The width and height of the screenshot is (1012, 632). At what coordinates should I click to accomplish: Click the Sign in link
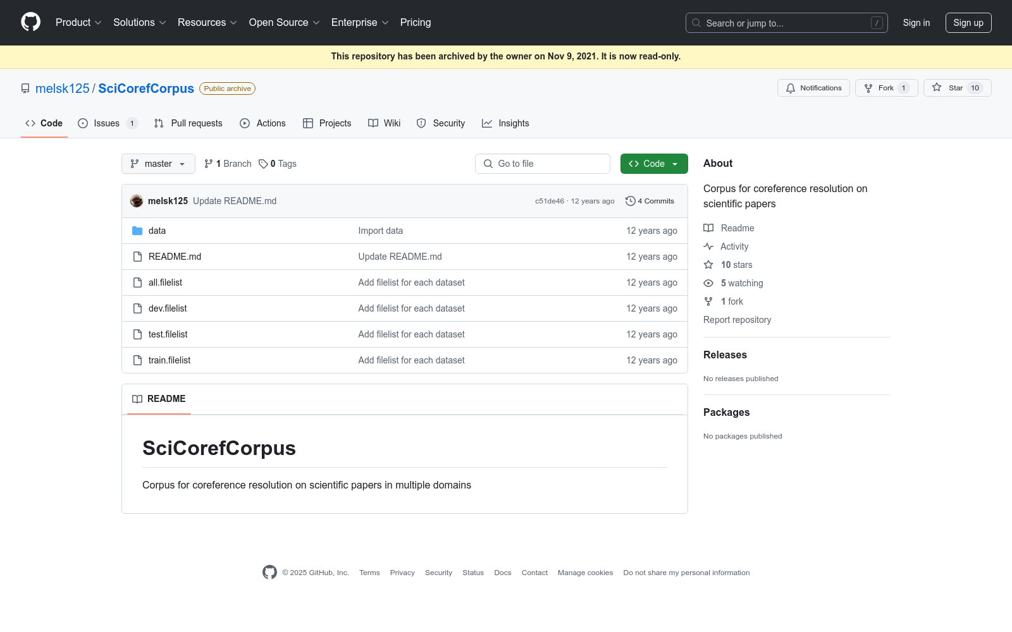pos(916,23)
